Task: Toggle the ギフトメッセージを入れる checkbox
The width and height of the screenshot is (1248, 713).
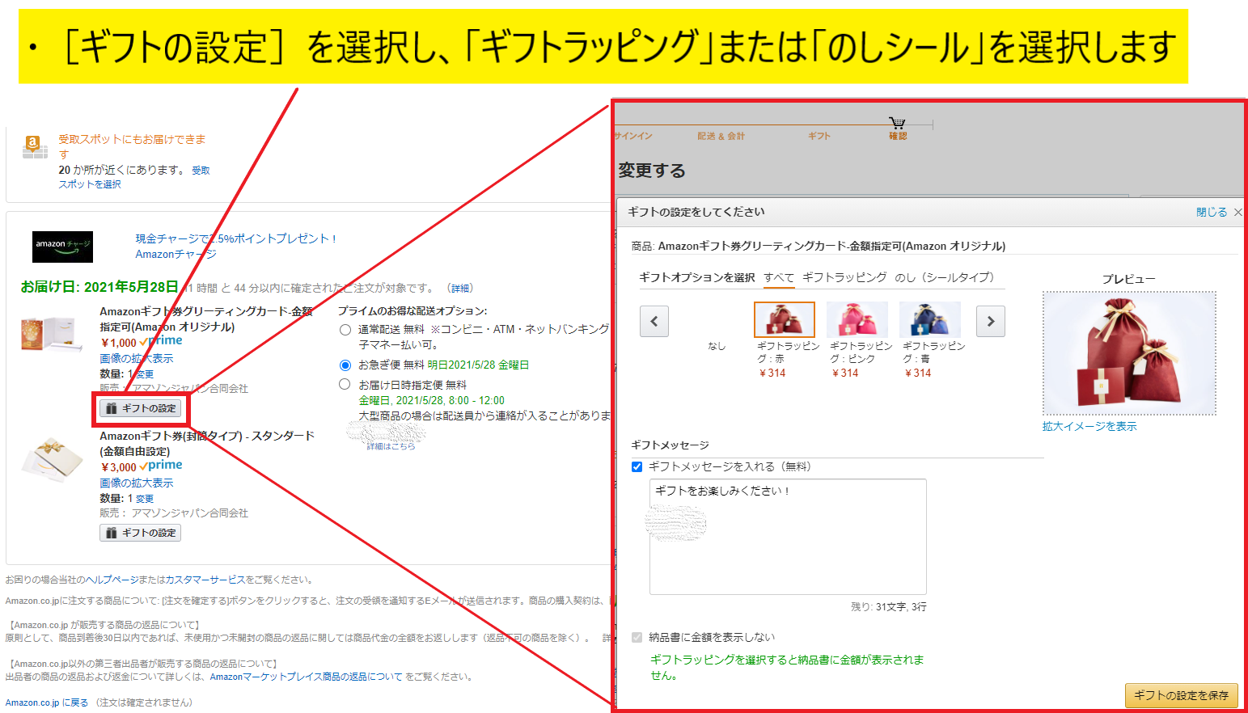Action: click(637, 466)
